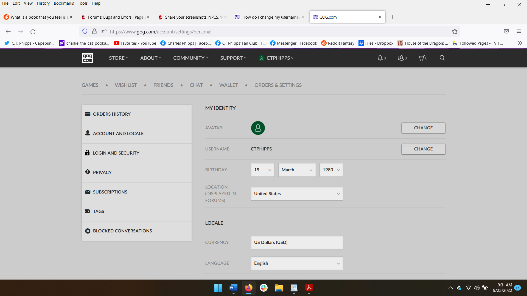Open the Tools menu

[83, 3]
